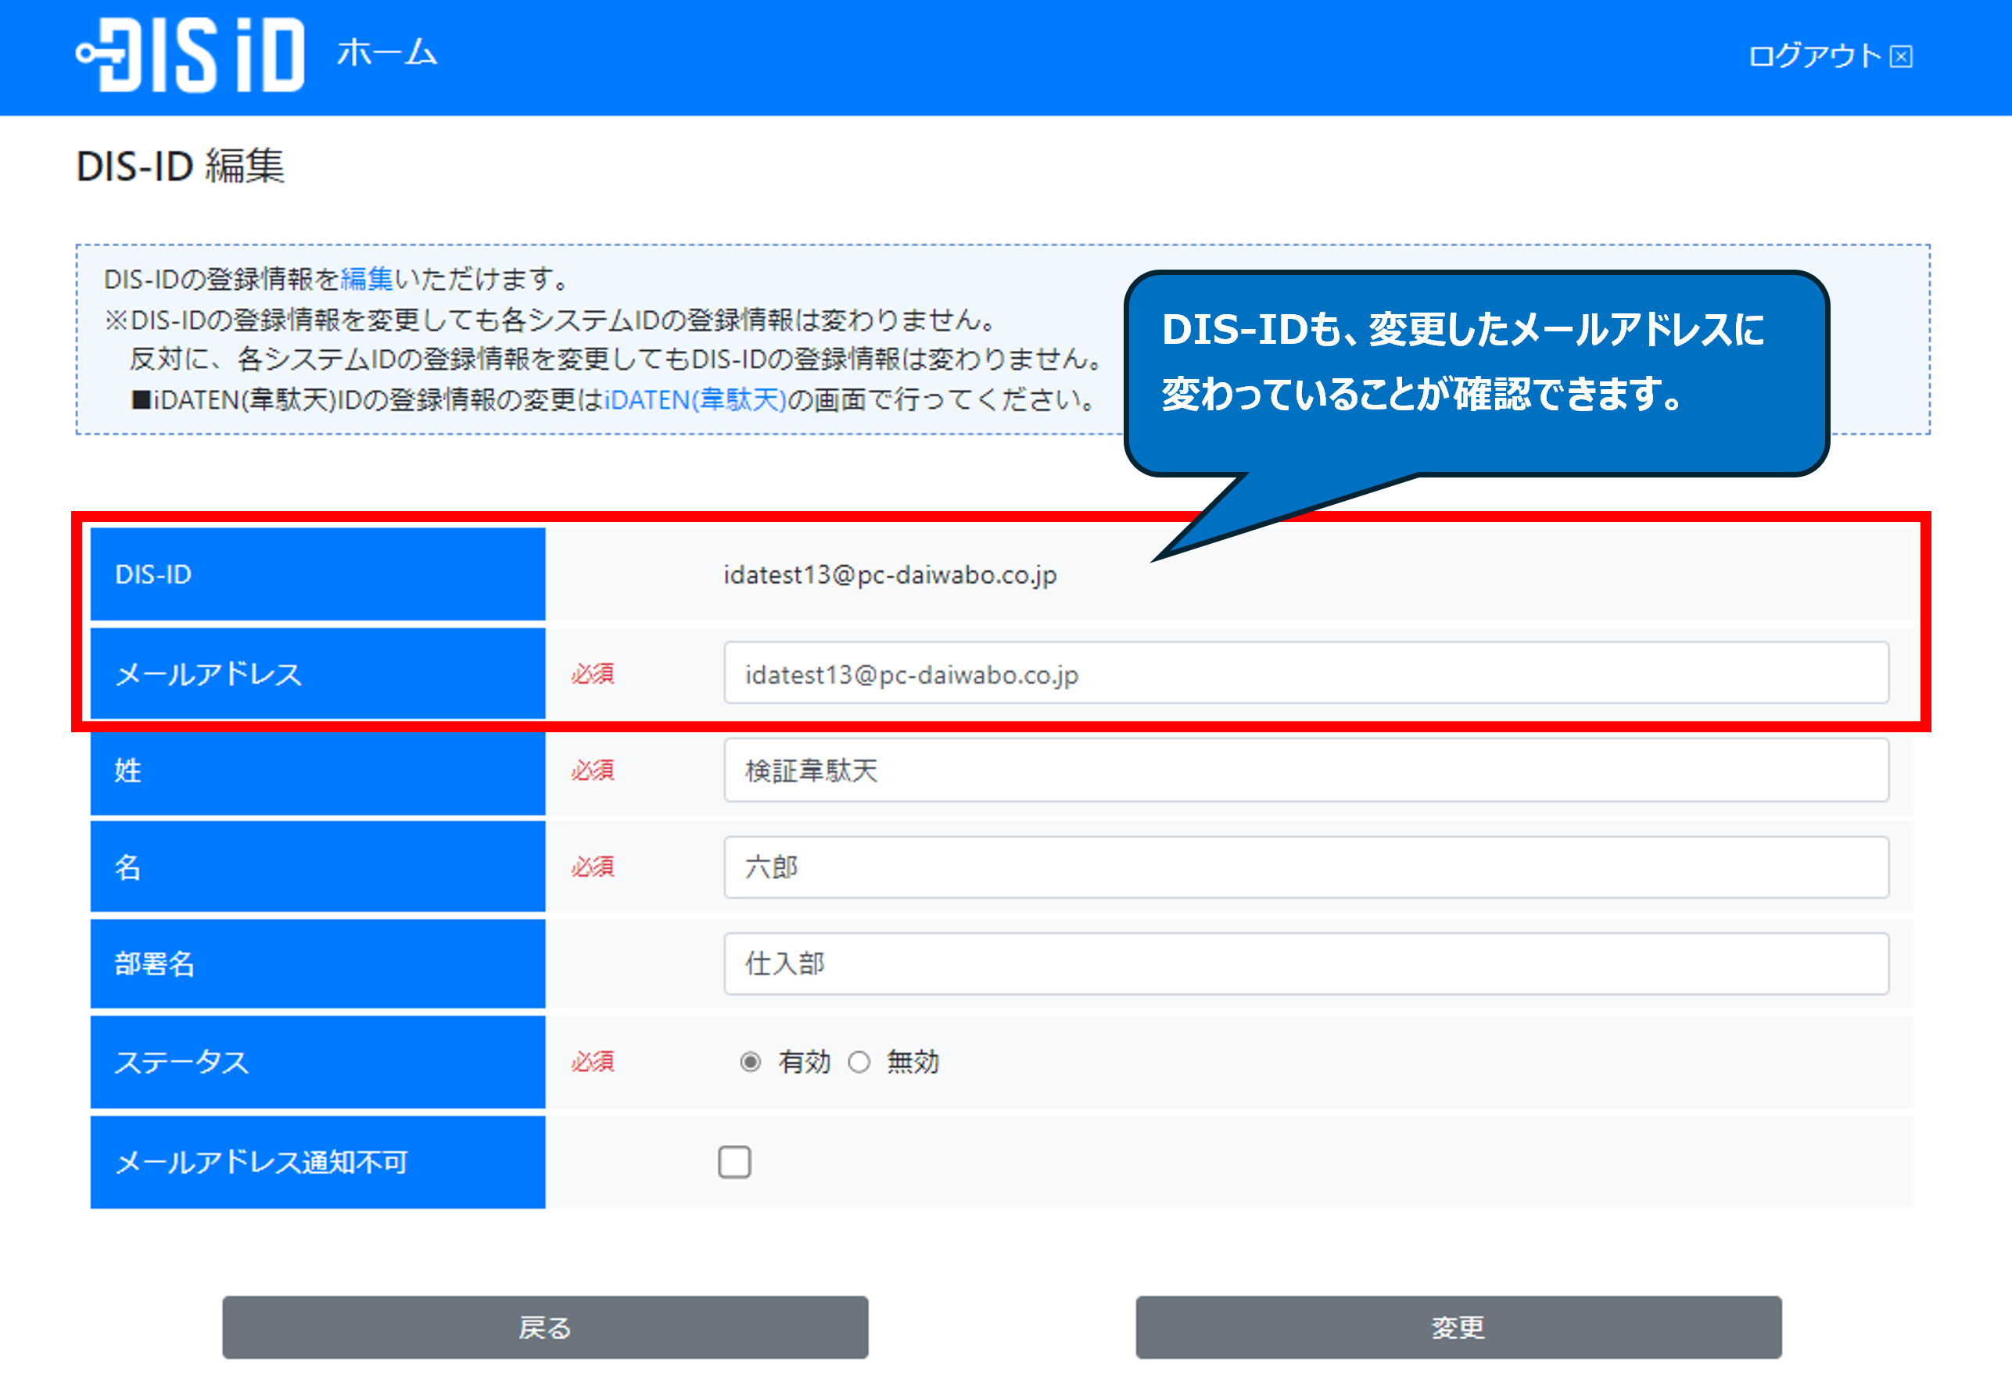Select the 有効 radio button
This screenshot has width=2012, height=1384.
coord(751,1062)
